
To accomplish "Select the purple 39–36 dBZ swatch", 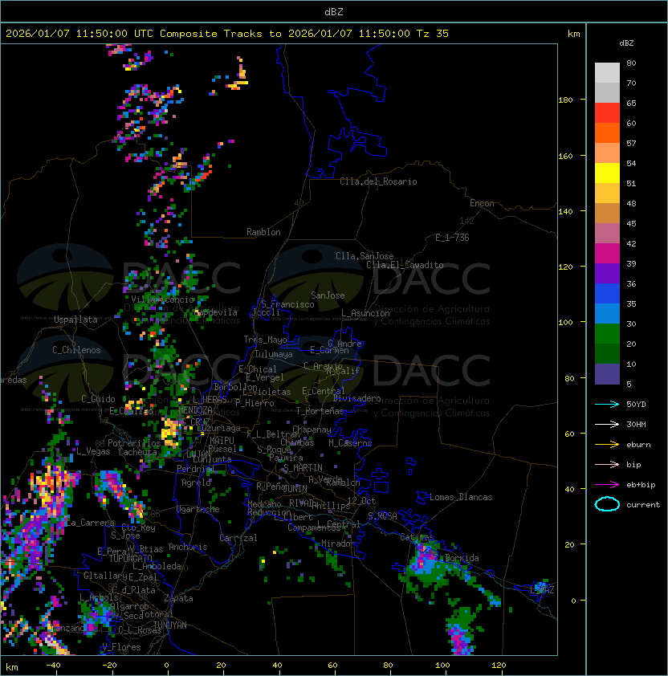I will pyautogui.click(x=607, y=273).
